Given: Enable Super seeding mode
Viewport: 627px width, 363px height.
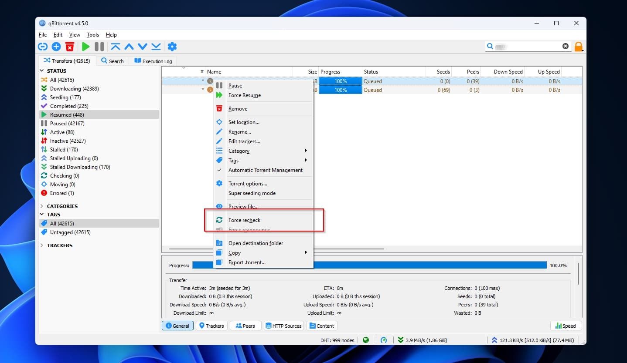Looking at the screenshot, I should tap(252, 193).
